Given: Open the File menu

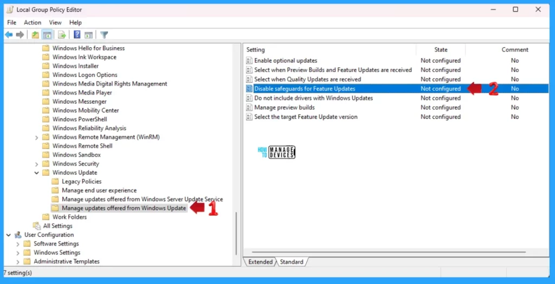Looking at the screenshot, I should point(12,22).
